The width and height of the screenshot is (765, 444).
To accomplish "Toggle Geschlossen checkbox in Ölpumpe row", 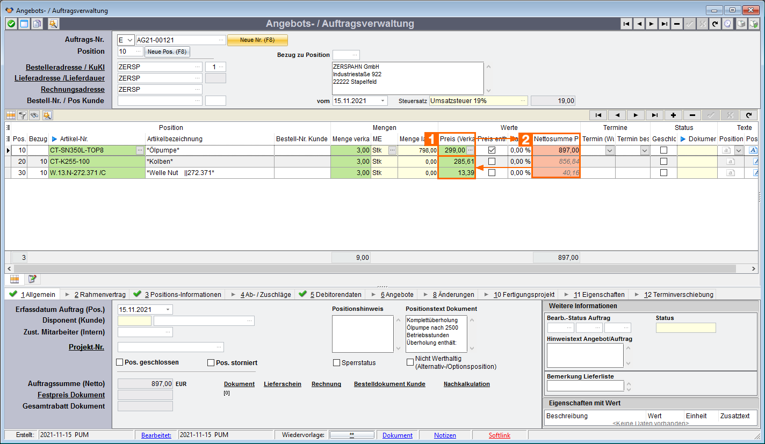I will pos(663,150).
